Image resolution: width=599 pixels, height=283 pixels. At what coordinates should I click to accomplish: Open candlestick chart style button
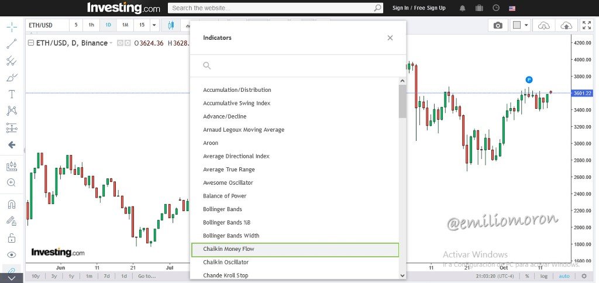click(171, 25)
